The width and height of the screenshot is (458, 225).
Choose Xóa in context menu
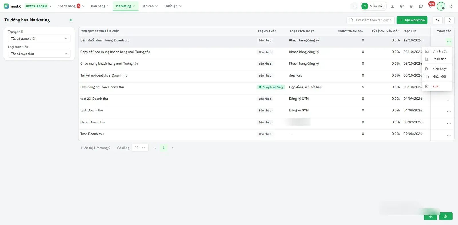(x=437, y=86)
